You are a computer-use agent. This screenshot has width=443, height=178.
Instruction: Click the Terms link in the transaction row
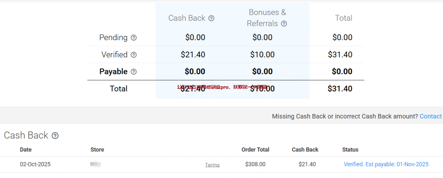pos(212,165)
